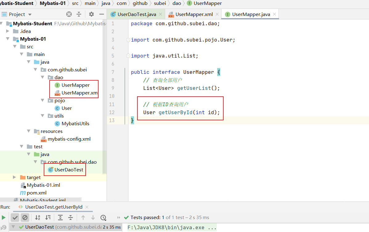Screen dimensions: 369x232
Task: Click getUserById method name in editor
Action: pyautogui.click(x=176, y=112)
